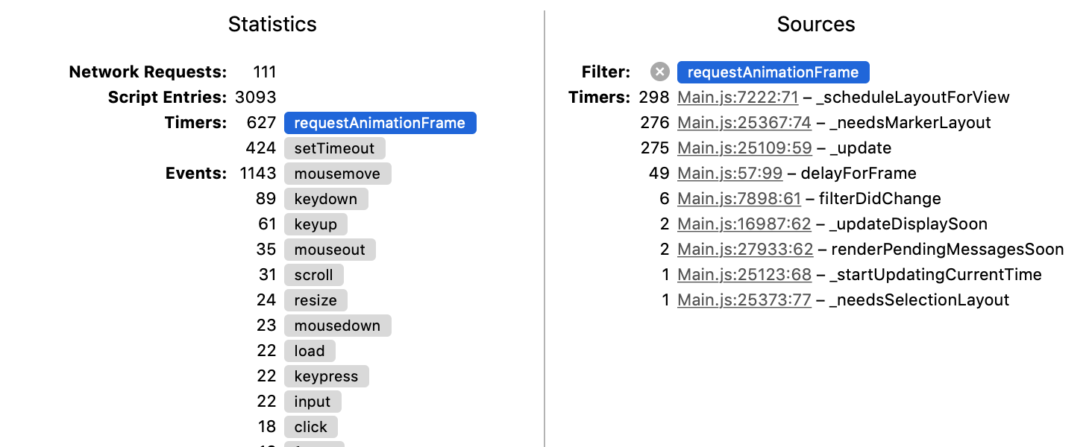This screenshot has height=447, width=1089.
Task: Select the keypress event tag
Action: (x=327, y=376)
